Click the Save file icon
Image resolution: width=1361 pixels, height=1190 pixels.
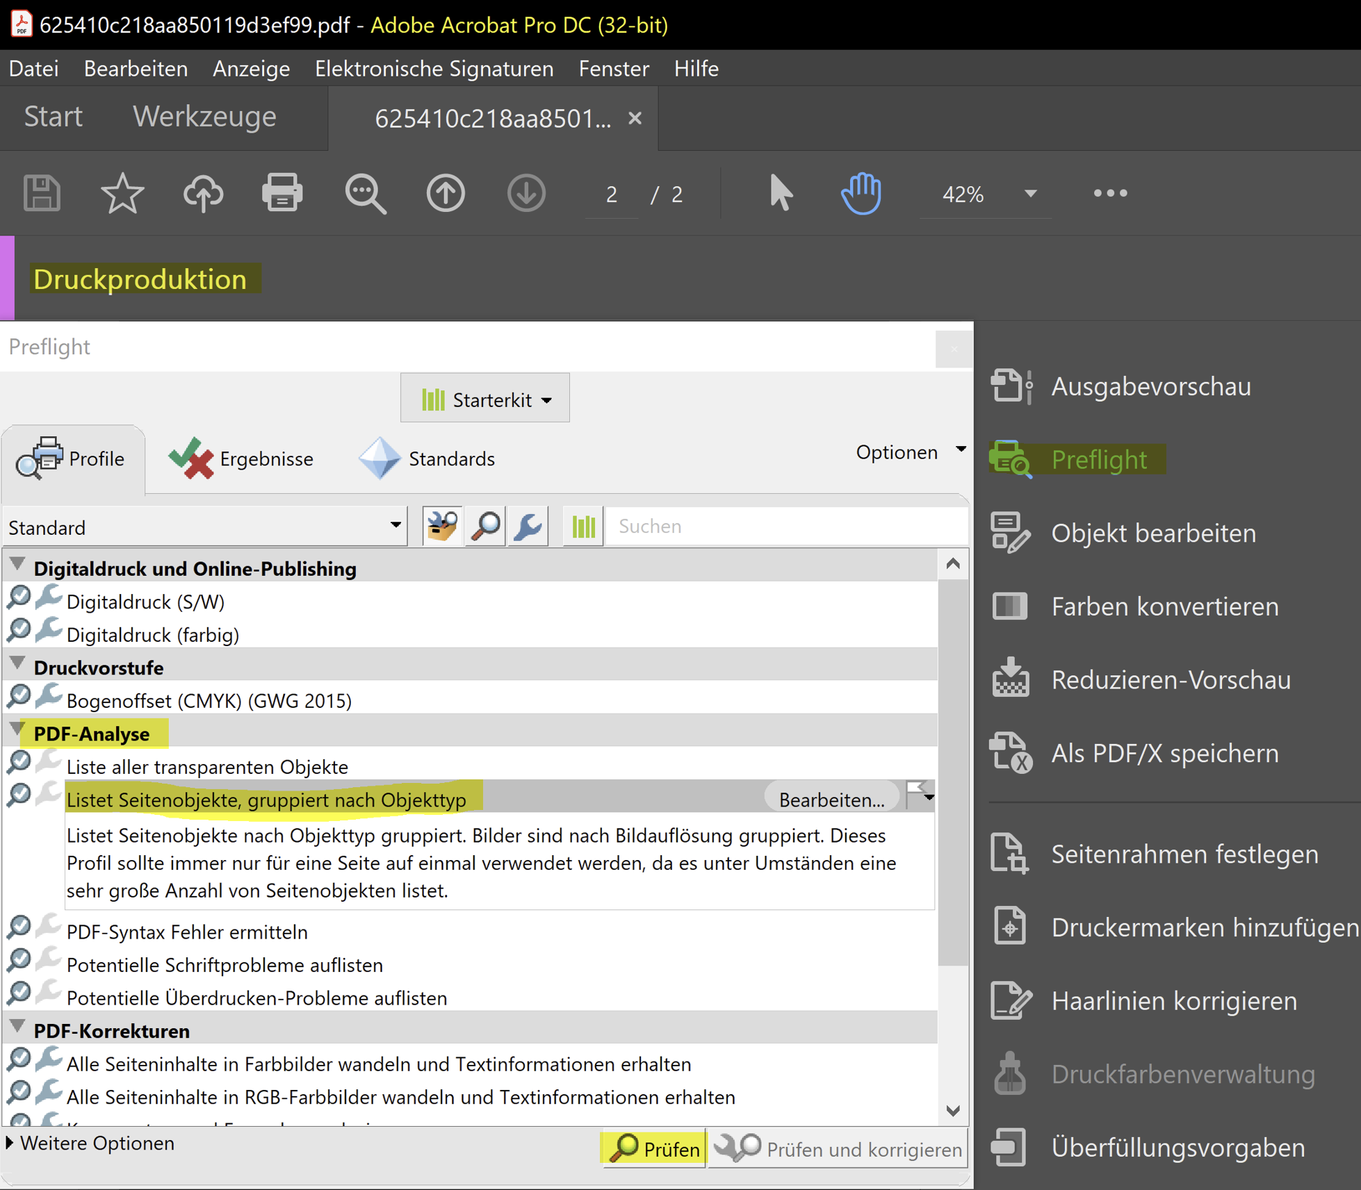click(x=42, y=193)
